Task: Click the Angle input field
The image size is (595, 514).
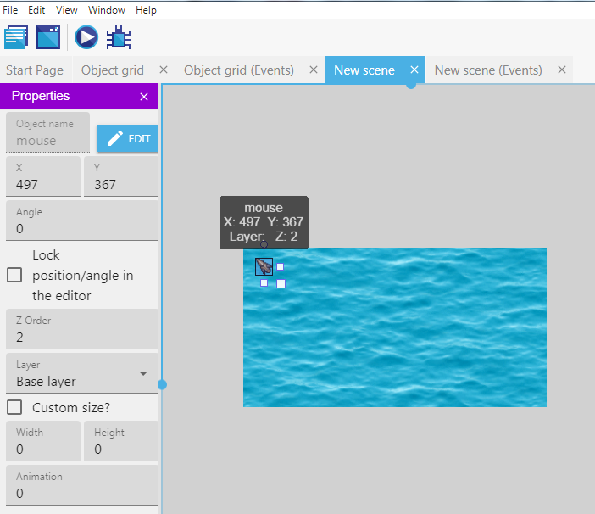Action: [81, 221]
